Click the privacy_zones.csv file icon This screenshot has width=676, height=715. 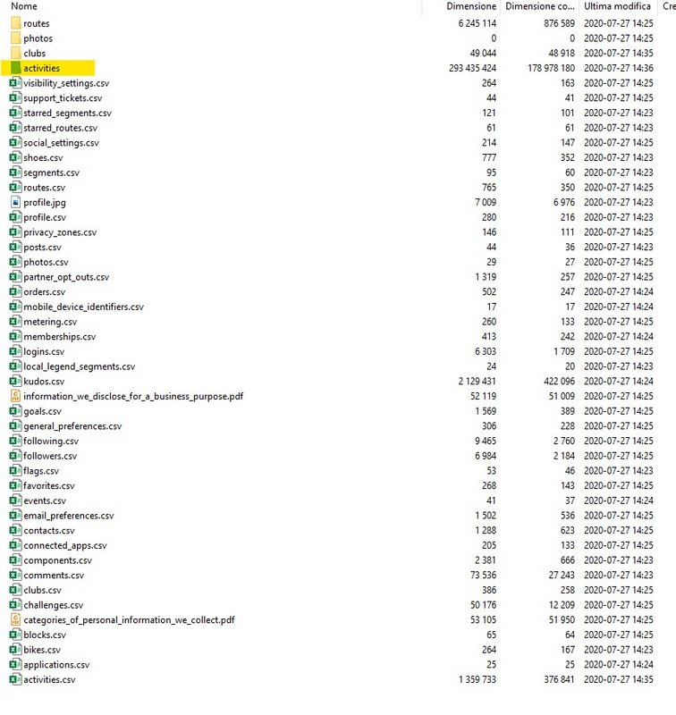pyautogui.click(x=15, y=232)
